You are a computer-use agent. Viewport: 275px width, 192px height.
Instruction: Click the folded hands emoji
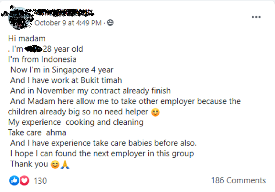coord(65,165)
